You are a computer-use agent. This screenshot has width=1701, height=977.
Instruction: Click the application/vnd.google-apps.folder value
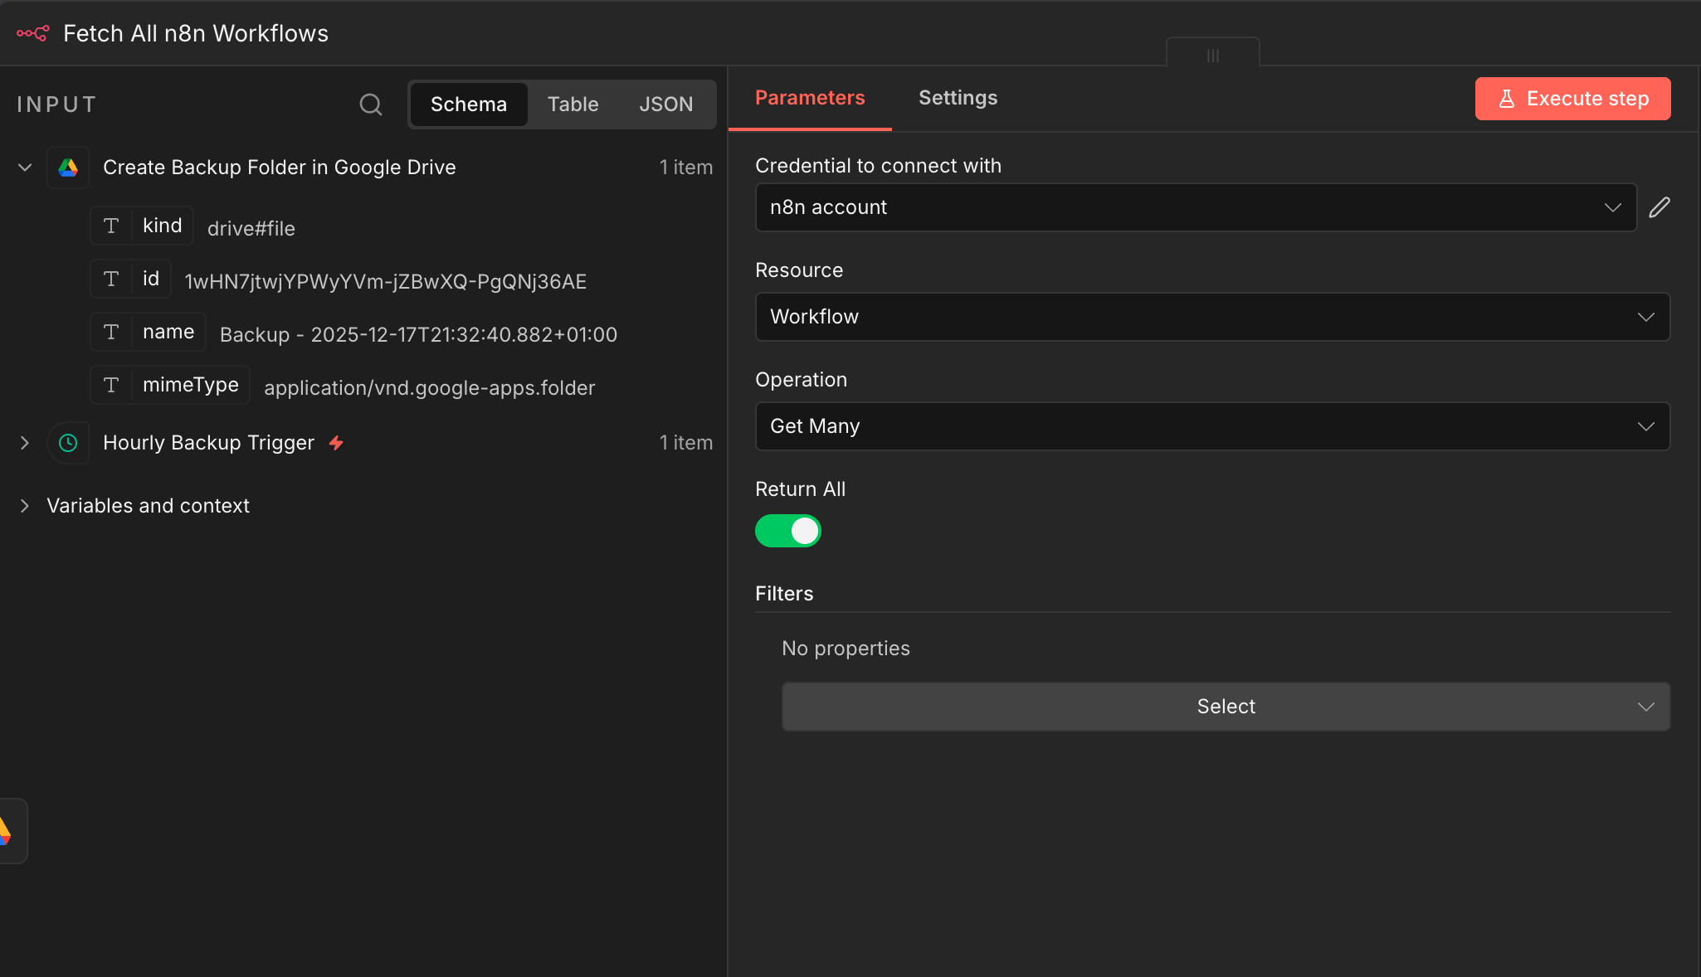coord(430,388)
